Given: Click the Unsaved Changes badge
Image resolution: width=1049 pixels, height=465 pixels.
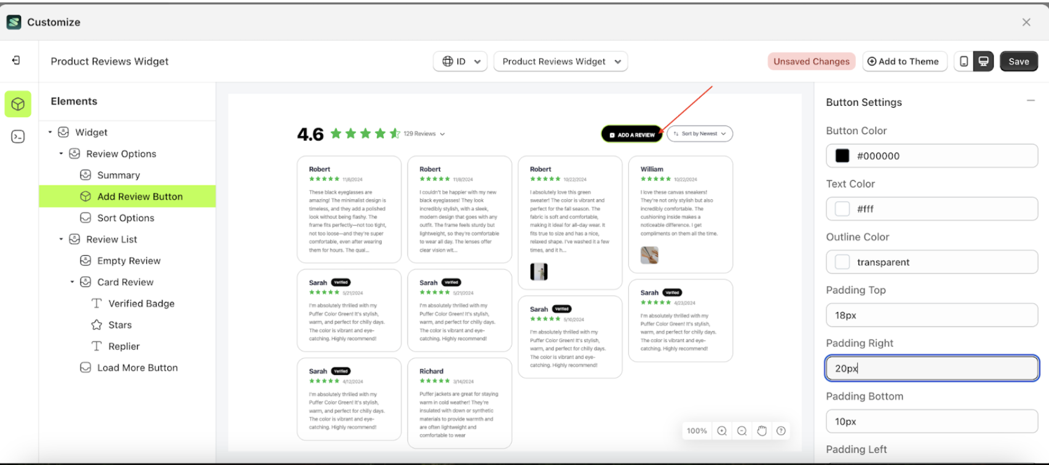Looking at the screenshot, I should coord(811,62).
